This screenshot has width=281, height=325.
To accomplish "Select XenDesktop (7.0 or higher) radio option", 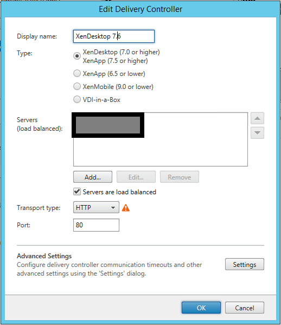I will [77, 56].
